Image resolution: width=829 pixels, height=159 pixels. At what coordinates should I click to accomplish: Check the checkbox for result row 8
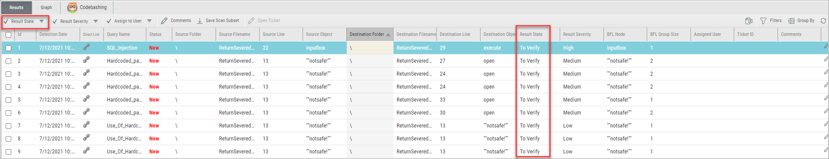pyautogui.click(x=8, y=139)
